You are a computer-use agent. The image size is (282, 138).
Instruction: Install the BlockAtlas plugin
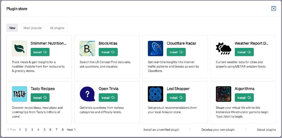(x=108, y=52)
